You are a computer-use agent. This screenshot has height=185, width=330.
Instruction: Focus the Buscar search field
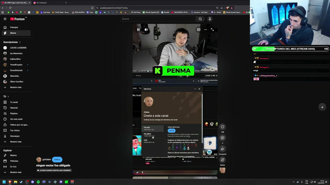tap(158, 19)
